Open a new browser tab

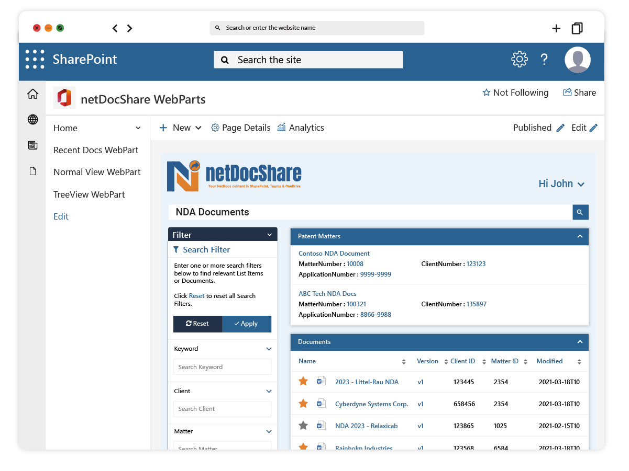click(x=556, y=28)
